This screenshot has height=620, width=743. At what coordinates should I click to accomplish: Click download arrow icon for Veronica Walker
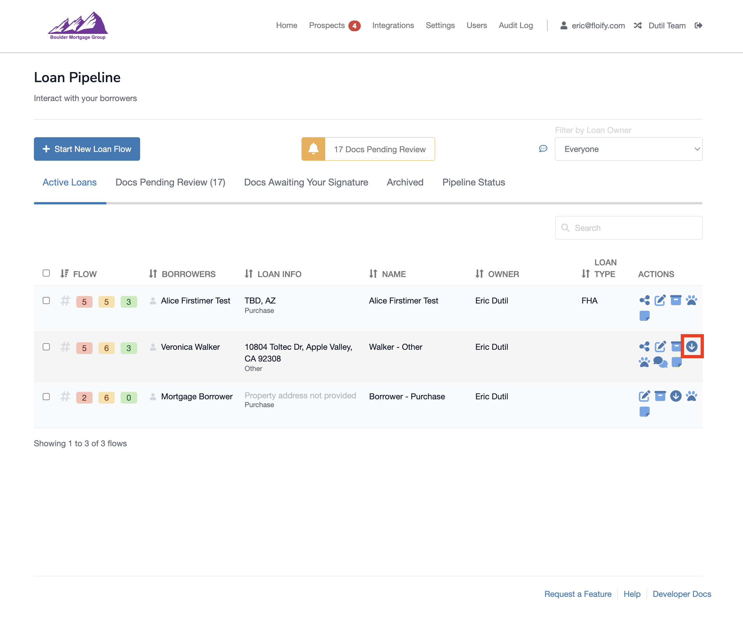pyautogui.click(x=692, y=347)
